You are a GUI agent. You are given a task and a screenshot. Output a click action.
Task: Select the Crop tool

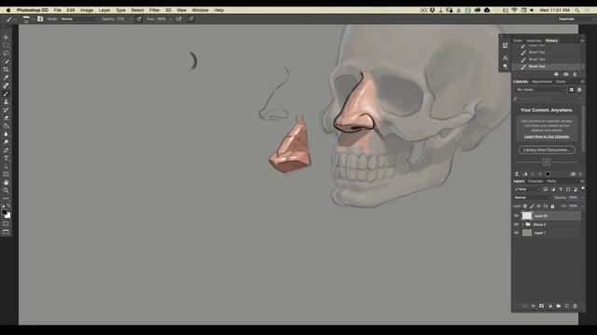click(6, 69)
